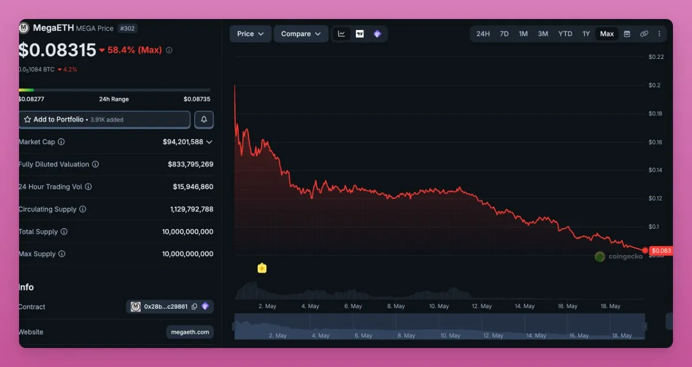Select the 3M time range
This screenshot has height=367, width=692.
point(543,34)
